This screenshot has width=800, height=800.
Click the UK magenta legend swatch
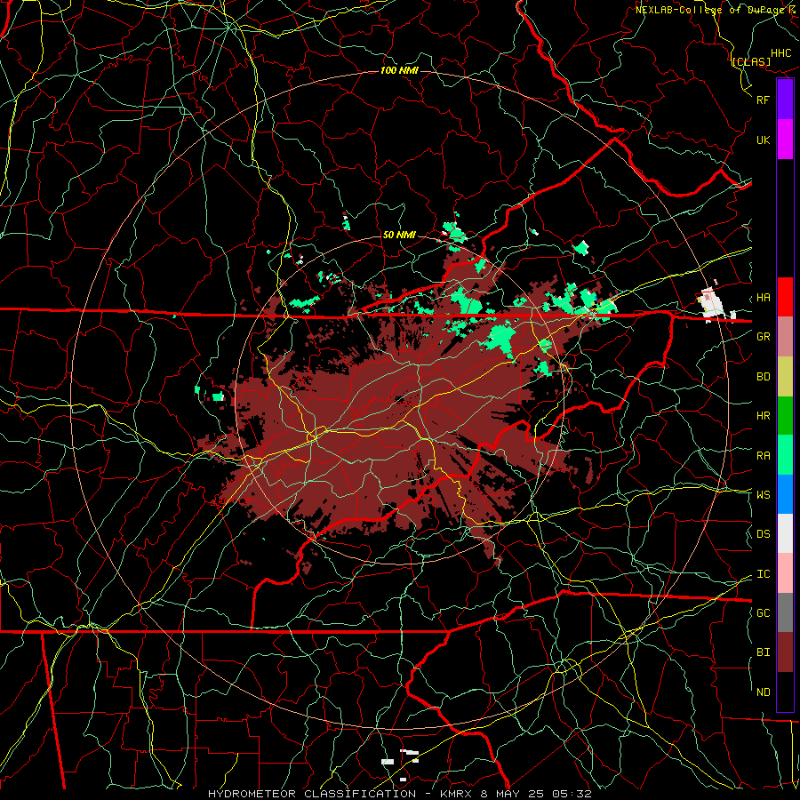[785, 140]
